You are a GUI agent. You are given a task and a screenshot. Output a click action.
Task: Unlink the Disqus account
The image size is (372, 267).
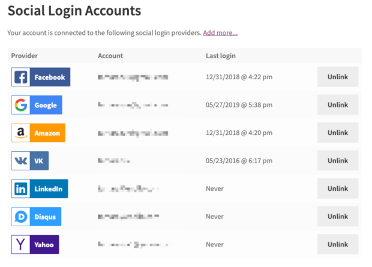pyautogui.click(x=337, y=217)
